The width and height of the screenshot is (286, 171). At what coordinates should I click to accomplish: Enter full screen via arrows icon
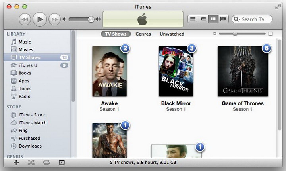pyautogui.click(x=278, y=7)
